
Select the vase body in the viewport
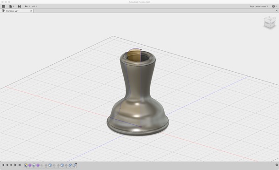pos(138,93)
